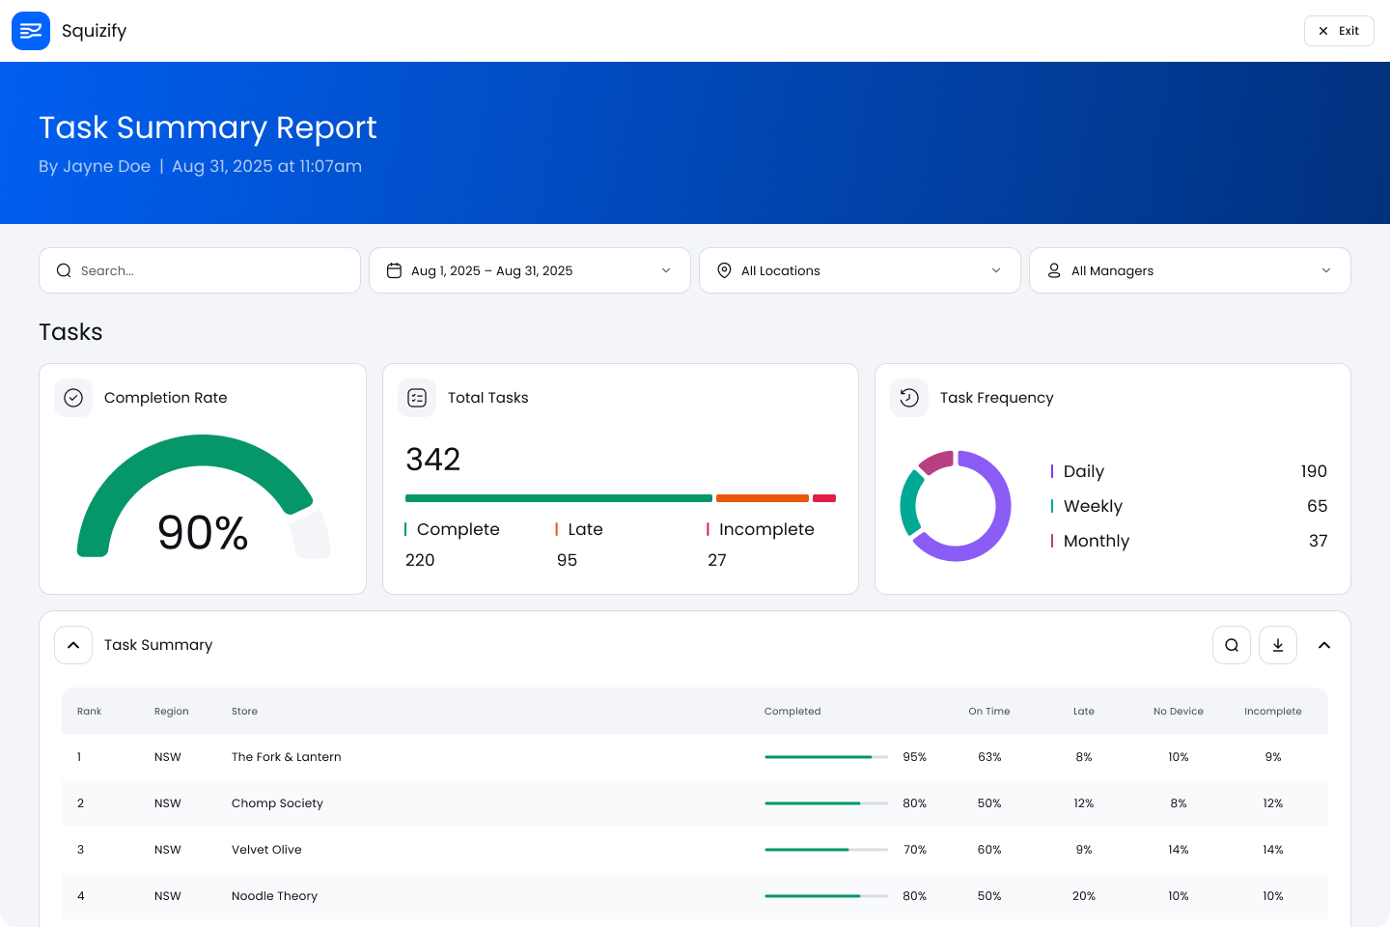Image resolution: width=1390 pixels, height=927 pixels.
Task: Click the location pin icon
Action: [724, 270]
